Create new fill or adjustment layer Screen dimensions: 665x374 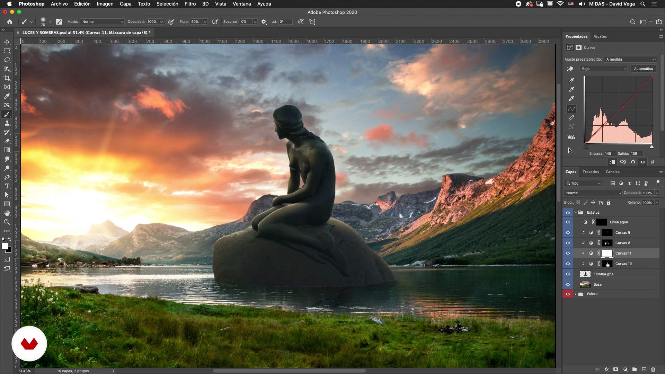(x=626, y=369)
